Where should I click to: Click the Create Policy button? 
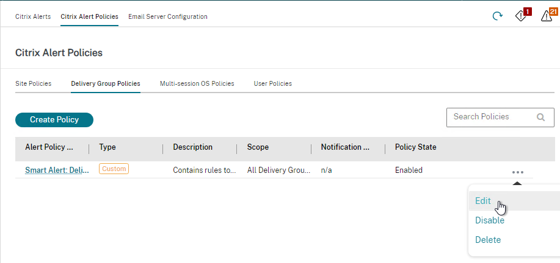click(x=54, y=120)
